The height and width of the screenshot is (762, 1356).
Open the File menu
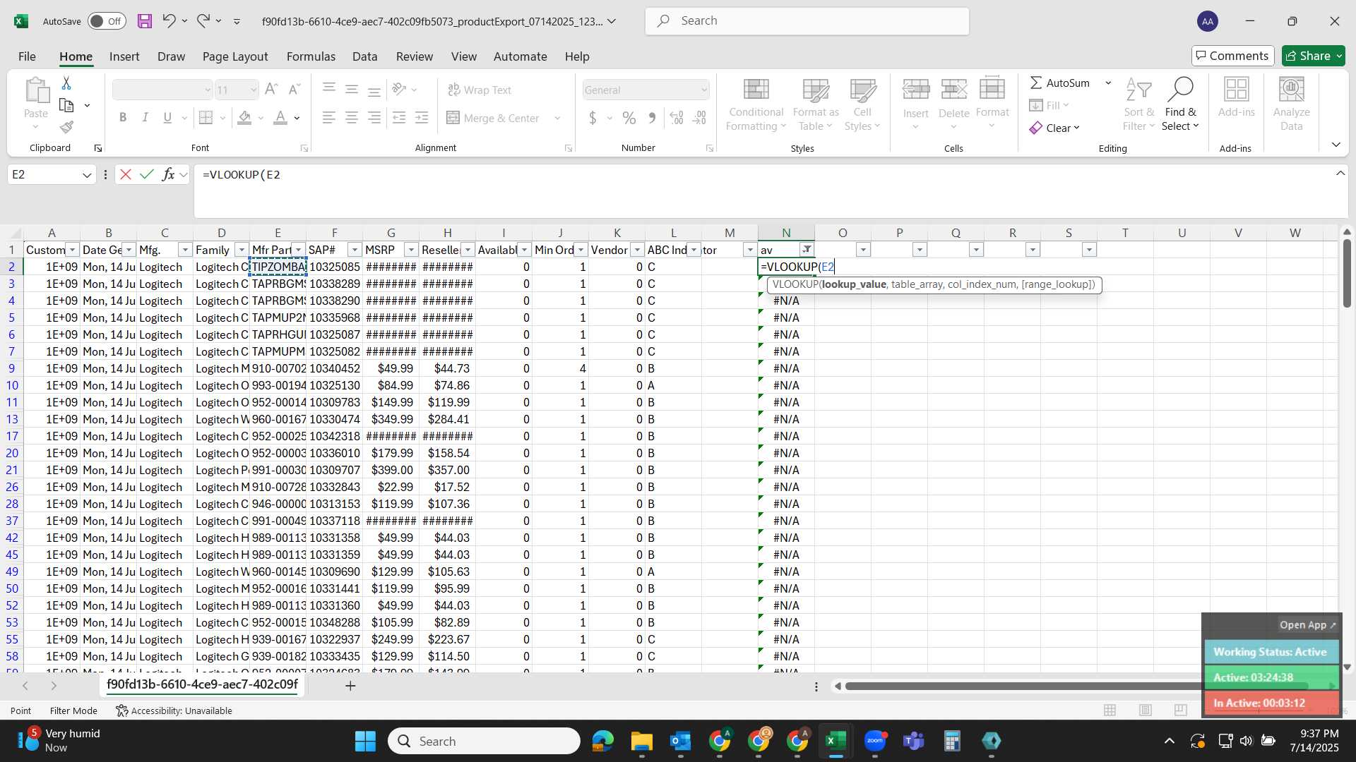pos(27,56)
